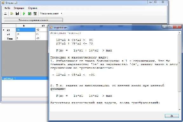Select the x1 cell in row x4
The height and width of the screenshot is (122, 183).
(x=42, y=34)
